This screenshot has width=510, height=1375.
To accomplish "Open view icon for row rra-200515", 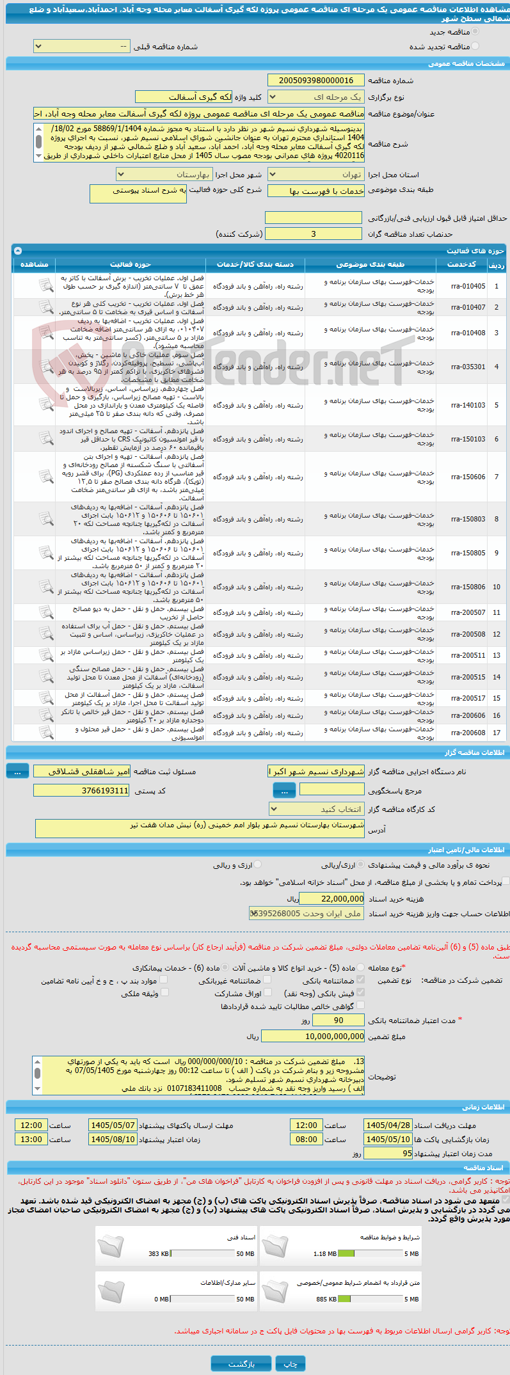I will tap(45, 677).
